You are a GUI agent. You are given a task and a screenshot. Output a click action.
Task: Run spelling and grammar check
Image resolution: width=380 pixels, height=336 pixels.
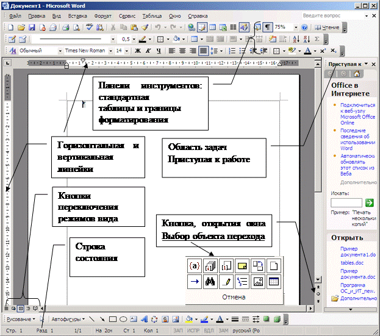coord(90,27)
